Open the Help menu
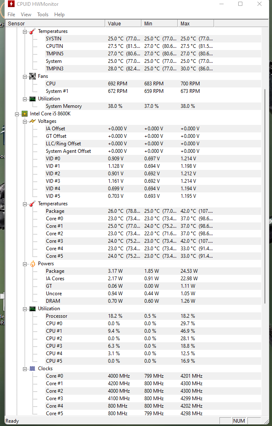The image size is (272, 426). click(59, 15)
